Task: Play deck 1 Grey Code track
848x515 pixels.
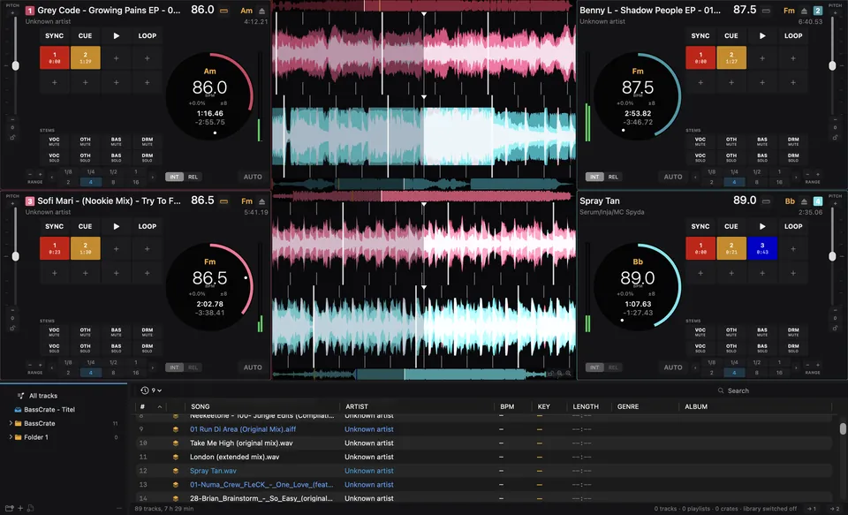Action: pyautogui.click(x=117, y=35)
